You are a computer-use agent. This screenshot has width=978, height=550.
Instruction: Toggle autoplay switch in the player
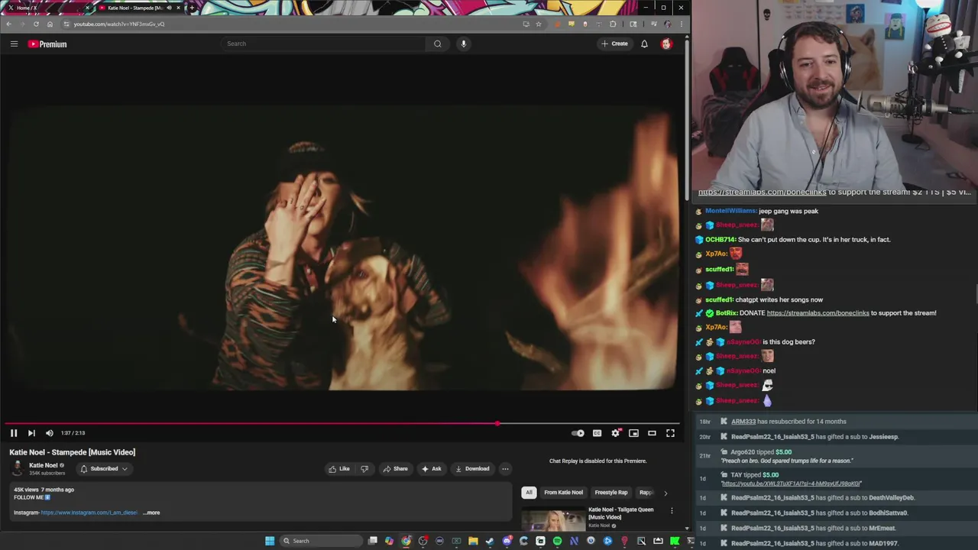pos(578,433)
